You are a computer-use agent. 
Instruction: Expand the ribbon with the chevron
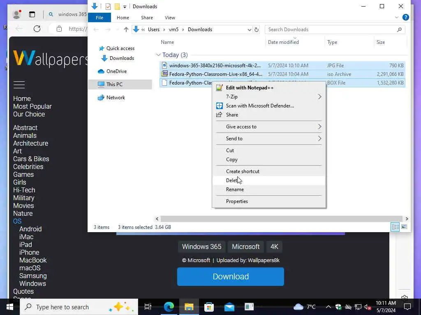[397, 17]
